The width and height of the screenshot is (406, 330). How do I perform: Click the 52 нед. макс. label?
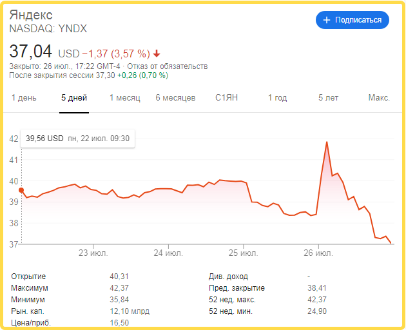click(232, 300)
